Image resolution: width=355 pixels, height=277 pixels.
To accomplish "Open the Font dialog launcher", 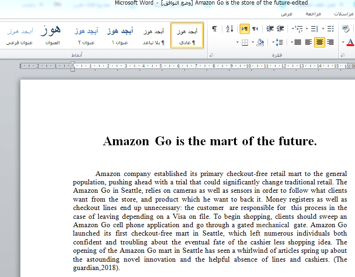I will point(342,55).
